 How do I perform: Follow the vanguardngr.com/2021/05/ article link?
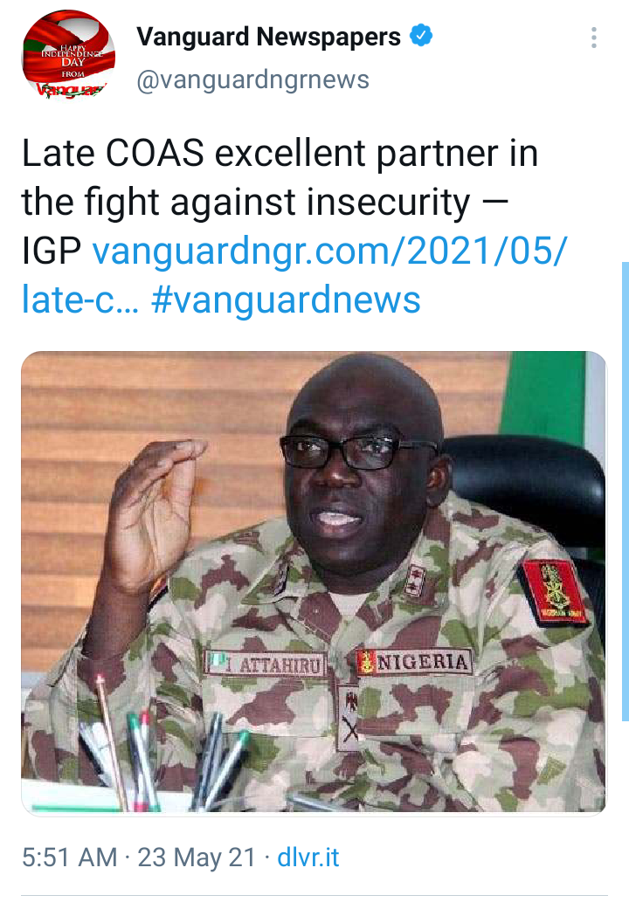(x=329, y=251)
